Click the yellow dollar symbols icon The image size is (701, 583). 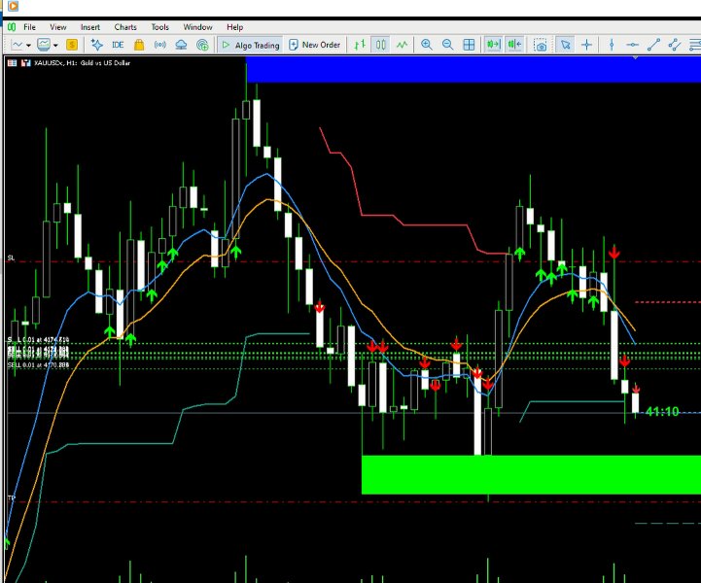pyautogui.click(x=72, y=45)
